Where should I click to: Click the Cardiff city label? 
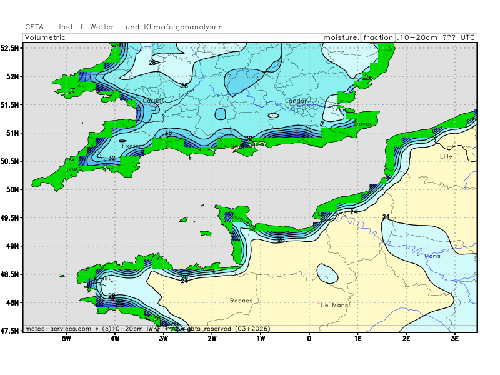pos(153,101)
